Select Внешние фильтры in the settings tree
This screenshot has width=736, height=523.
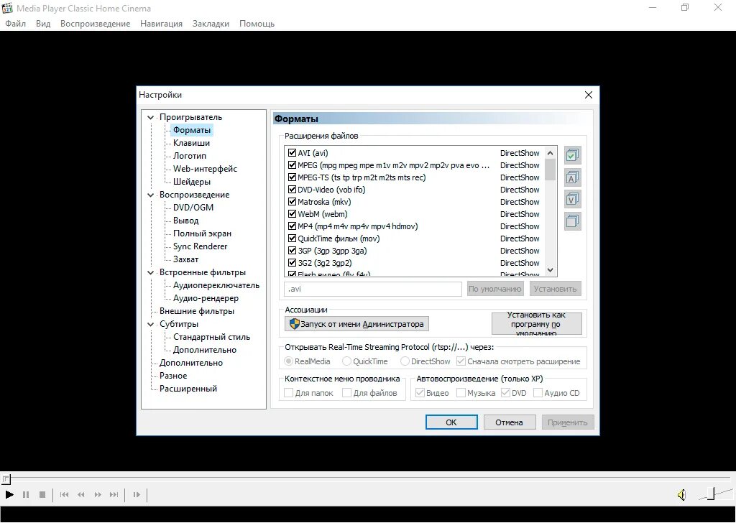(197, 311)
